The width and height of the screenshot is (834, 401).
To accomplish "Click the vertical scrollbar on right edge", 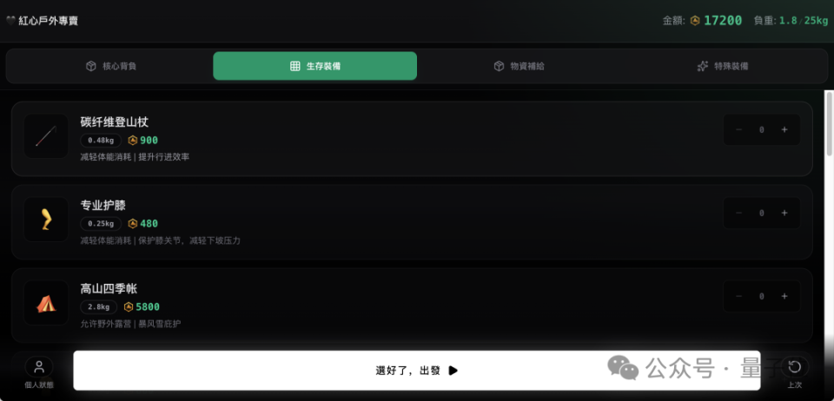I will tap(829, 124).
